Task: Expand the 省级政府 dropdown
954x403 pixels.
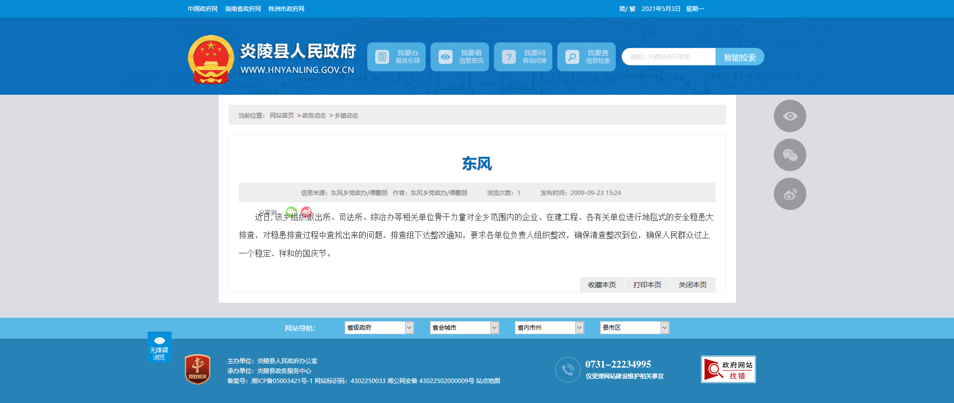Action: (x=379, y=328)
